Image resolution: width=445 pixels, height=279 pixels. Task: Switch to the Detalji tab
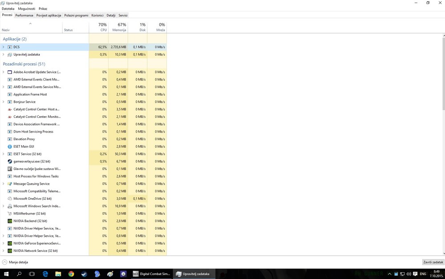coord(111,15)
